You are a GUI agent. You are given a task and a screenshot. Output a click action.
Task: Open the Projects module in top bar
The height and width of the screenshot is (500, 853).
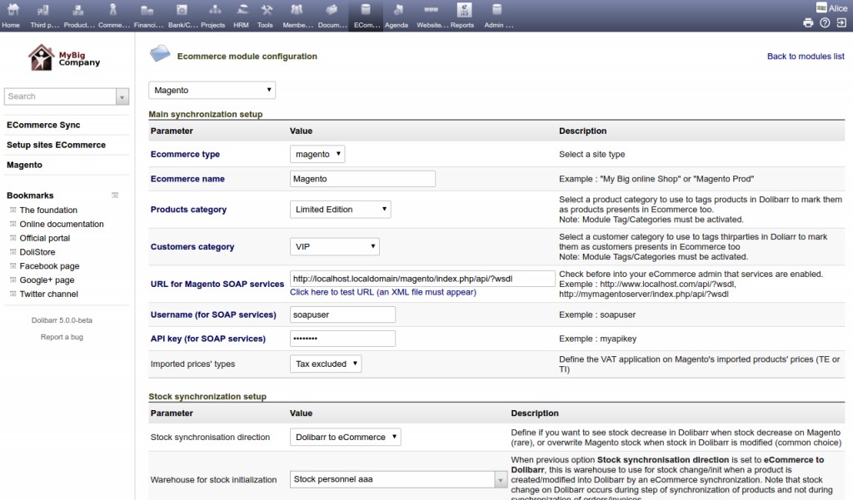click(213, 15)
